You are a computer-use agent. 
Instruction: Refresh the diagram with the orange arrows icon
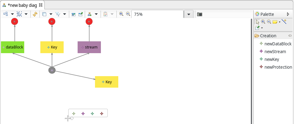click(35, 14)
